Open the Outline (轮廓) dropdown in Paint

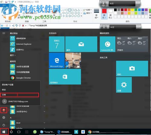point(87,10)
